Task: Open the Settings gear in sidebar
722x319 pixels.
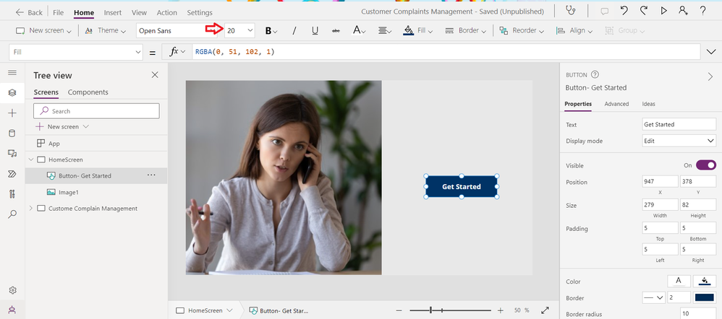Action: pyautogui.click(x=12, y=291)
